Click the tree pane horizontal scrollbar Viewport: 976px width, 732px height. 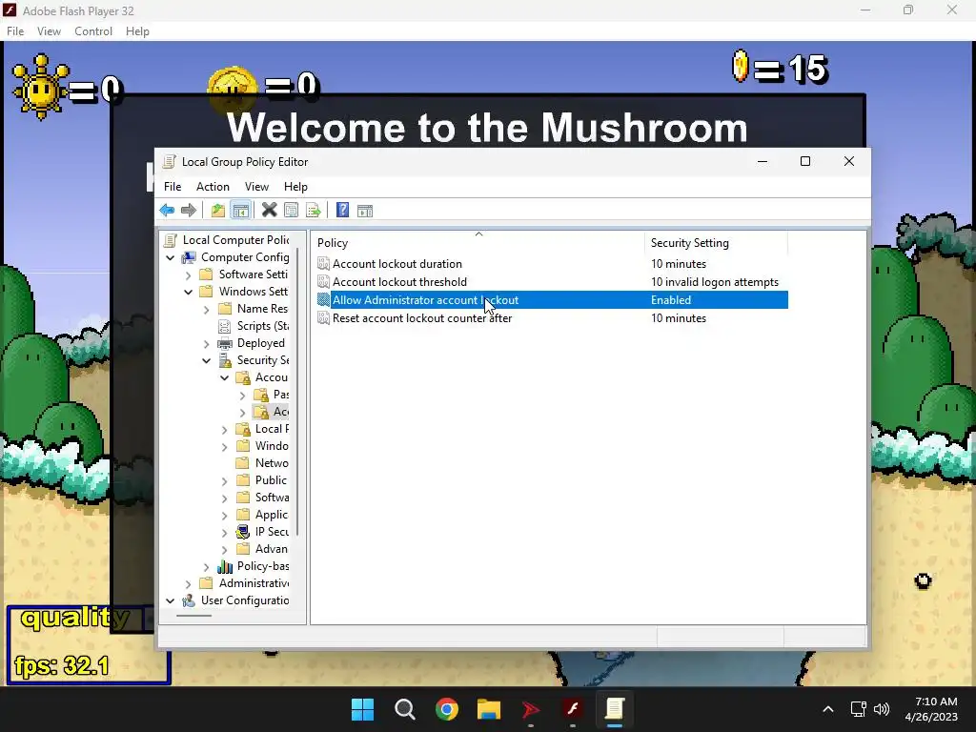click(x=193, y=616)
